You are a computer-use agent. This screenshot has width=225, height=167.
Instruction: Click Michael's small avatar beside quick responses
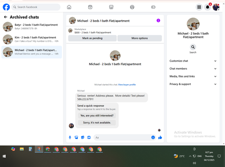click(71, 126)
